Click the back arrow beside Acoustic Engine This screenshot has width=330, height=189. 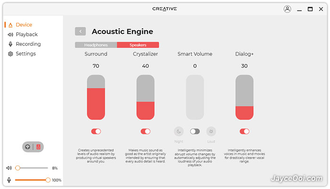pyautogui.click(x=81, y=32)
